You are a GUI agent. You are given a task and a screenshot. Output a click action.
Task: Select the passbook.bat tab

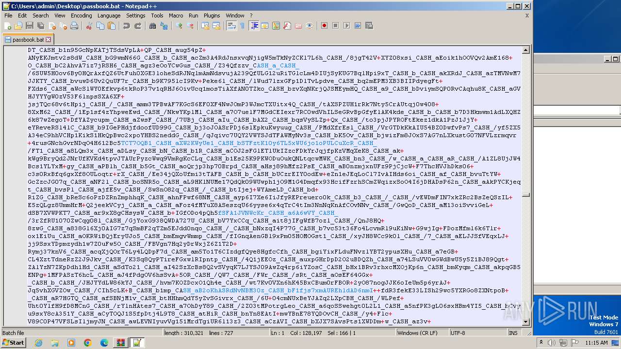click(x=28, y=40)
